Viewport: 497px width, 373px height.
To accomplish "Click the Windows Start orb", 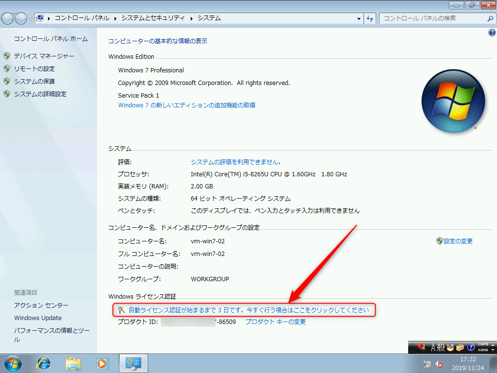I will pos(13,363).
